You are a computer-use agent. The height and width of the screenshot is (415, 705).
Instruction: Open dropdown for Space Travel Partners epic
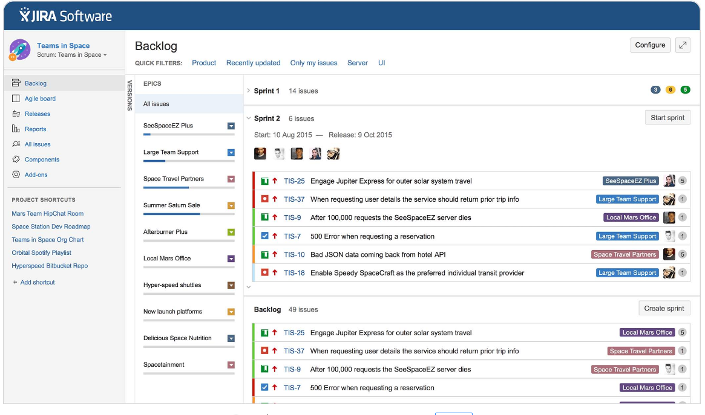[231, 179]
